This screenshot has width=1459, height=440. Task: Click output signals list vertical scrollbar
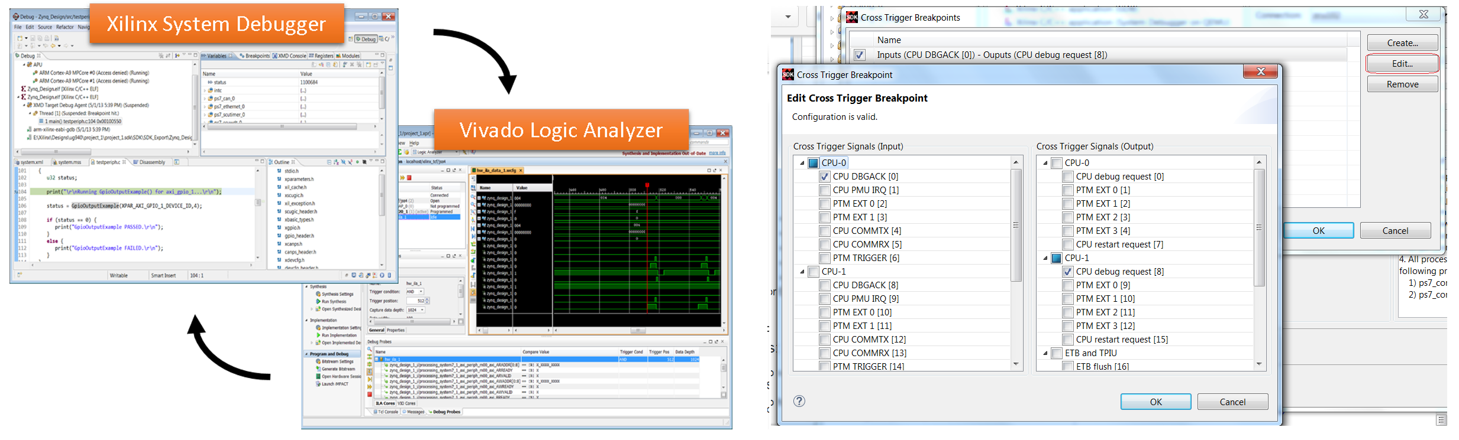(x=1259, y=227)
